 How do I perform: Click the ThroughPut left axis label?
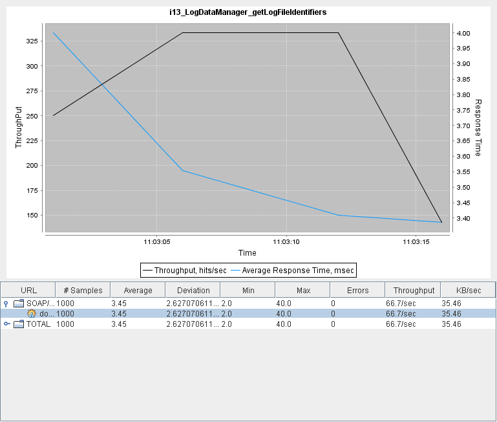click(x=18, y=128)
